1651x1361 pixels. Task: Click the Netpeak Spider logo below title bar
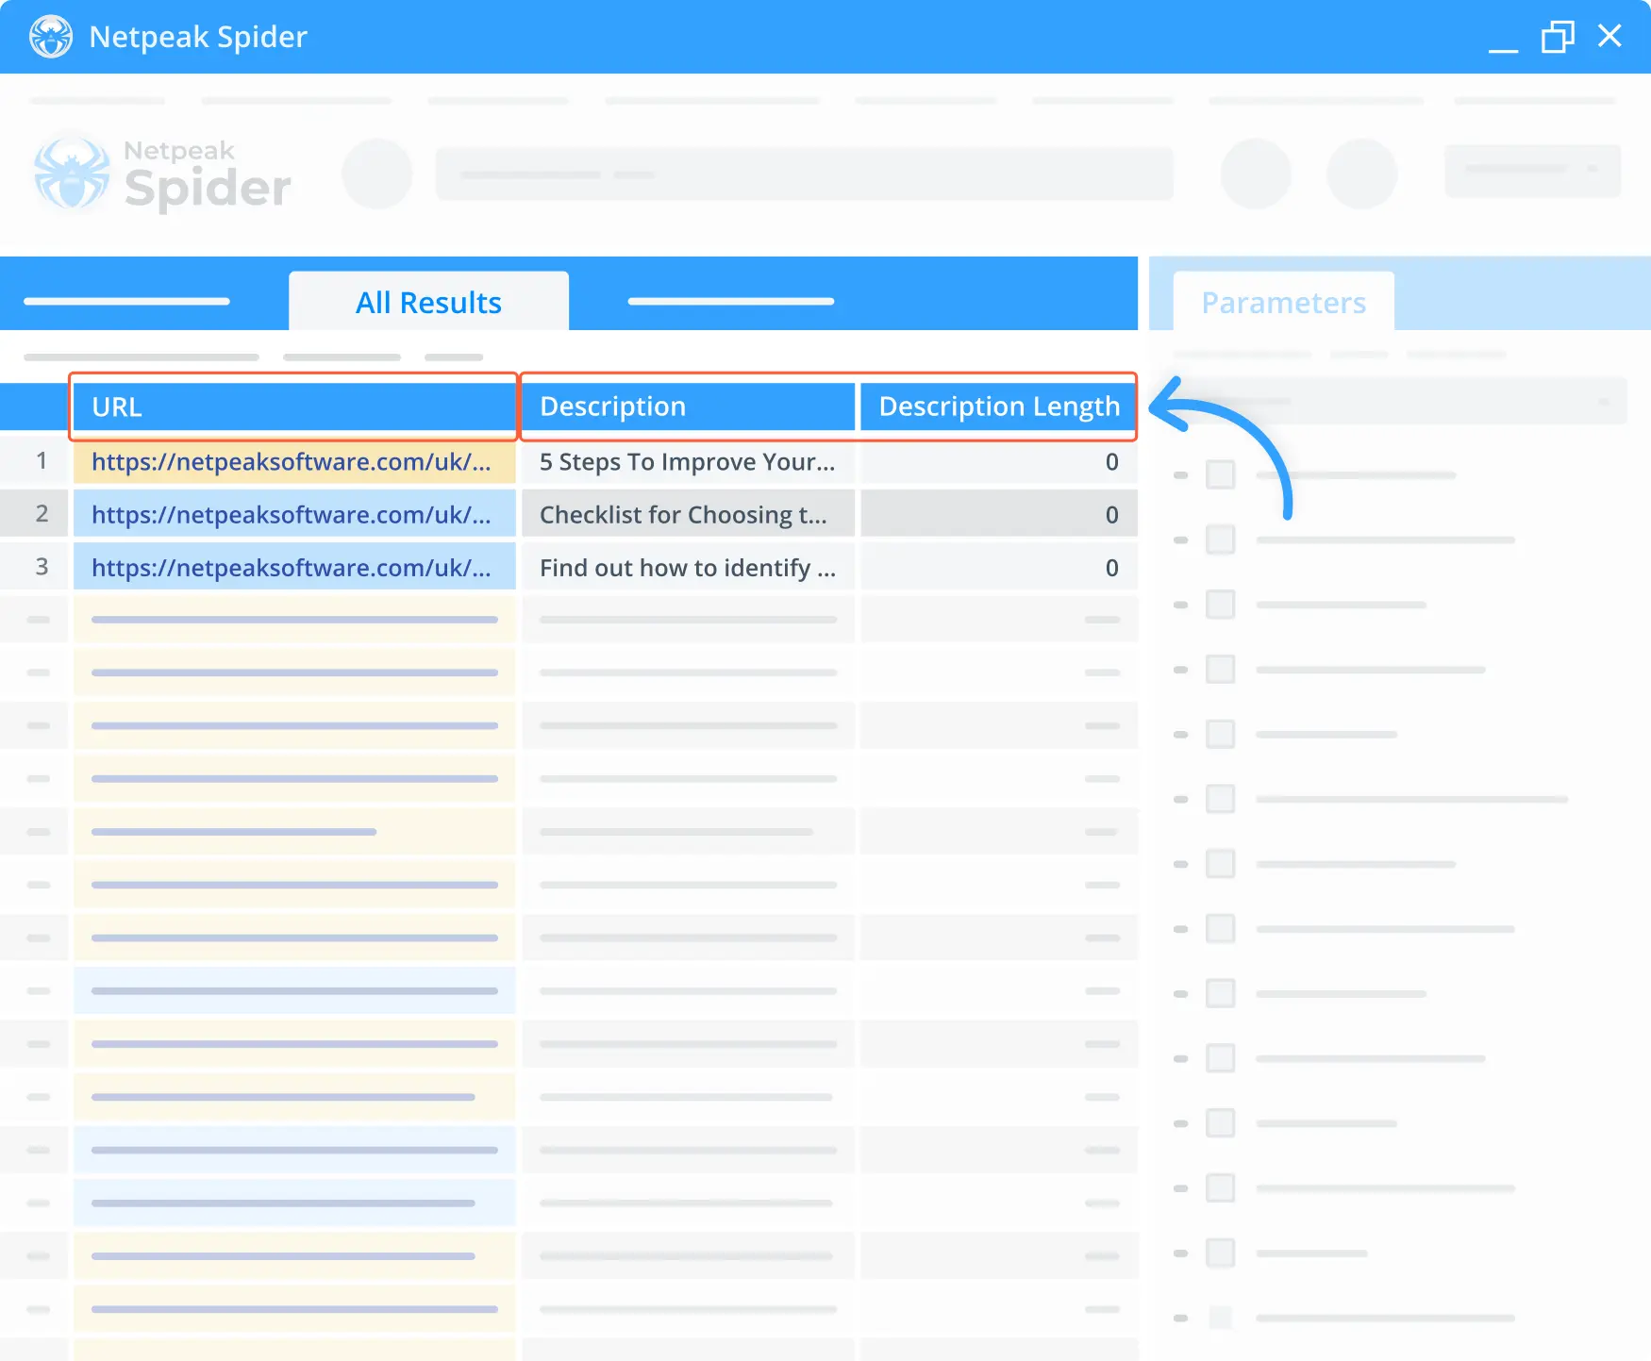[x=162, y=174]
